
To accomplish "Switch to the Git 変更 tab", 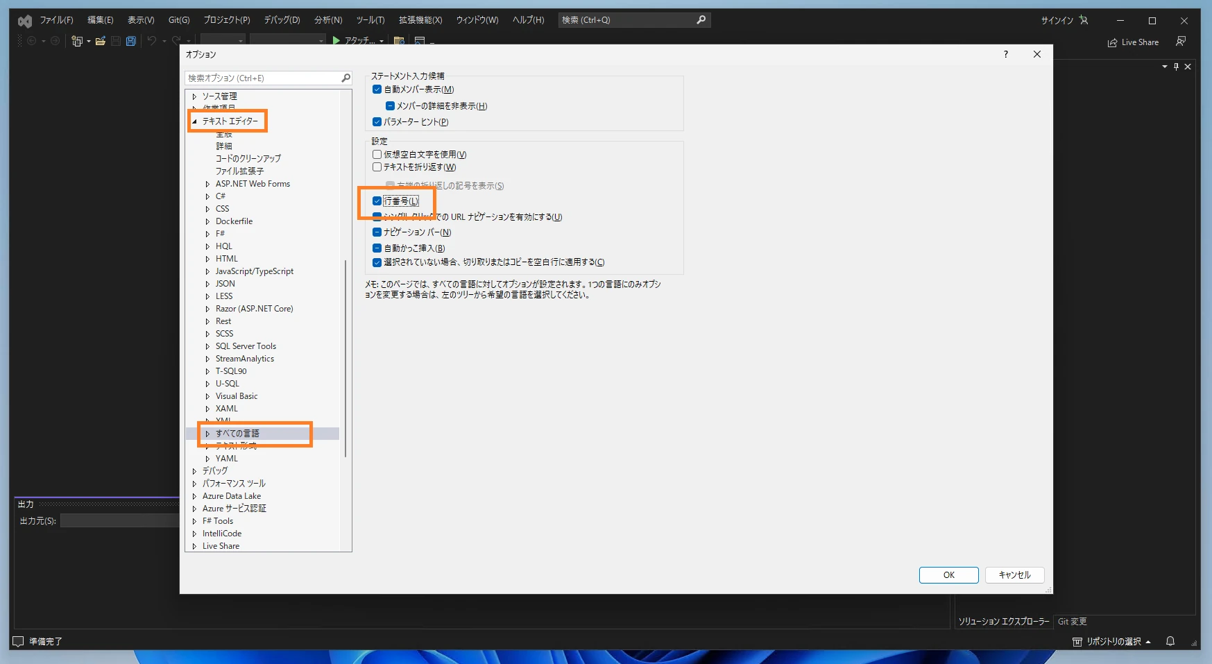I will [1073, 622].
